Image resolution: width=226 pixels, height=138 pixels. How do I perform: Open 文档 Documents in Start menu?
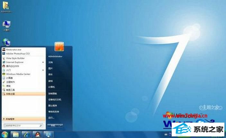50,63
